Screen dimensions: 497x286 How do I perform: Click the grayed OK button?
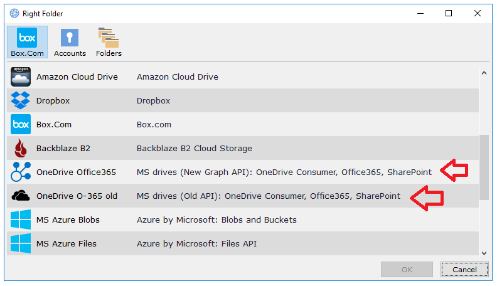click(407, 270)
